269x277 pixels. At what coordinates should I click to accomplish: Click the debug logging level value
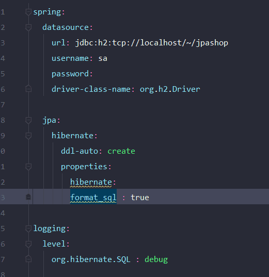(156, 259)
